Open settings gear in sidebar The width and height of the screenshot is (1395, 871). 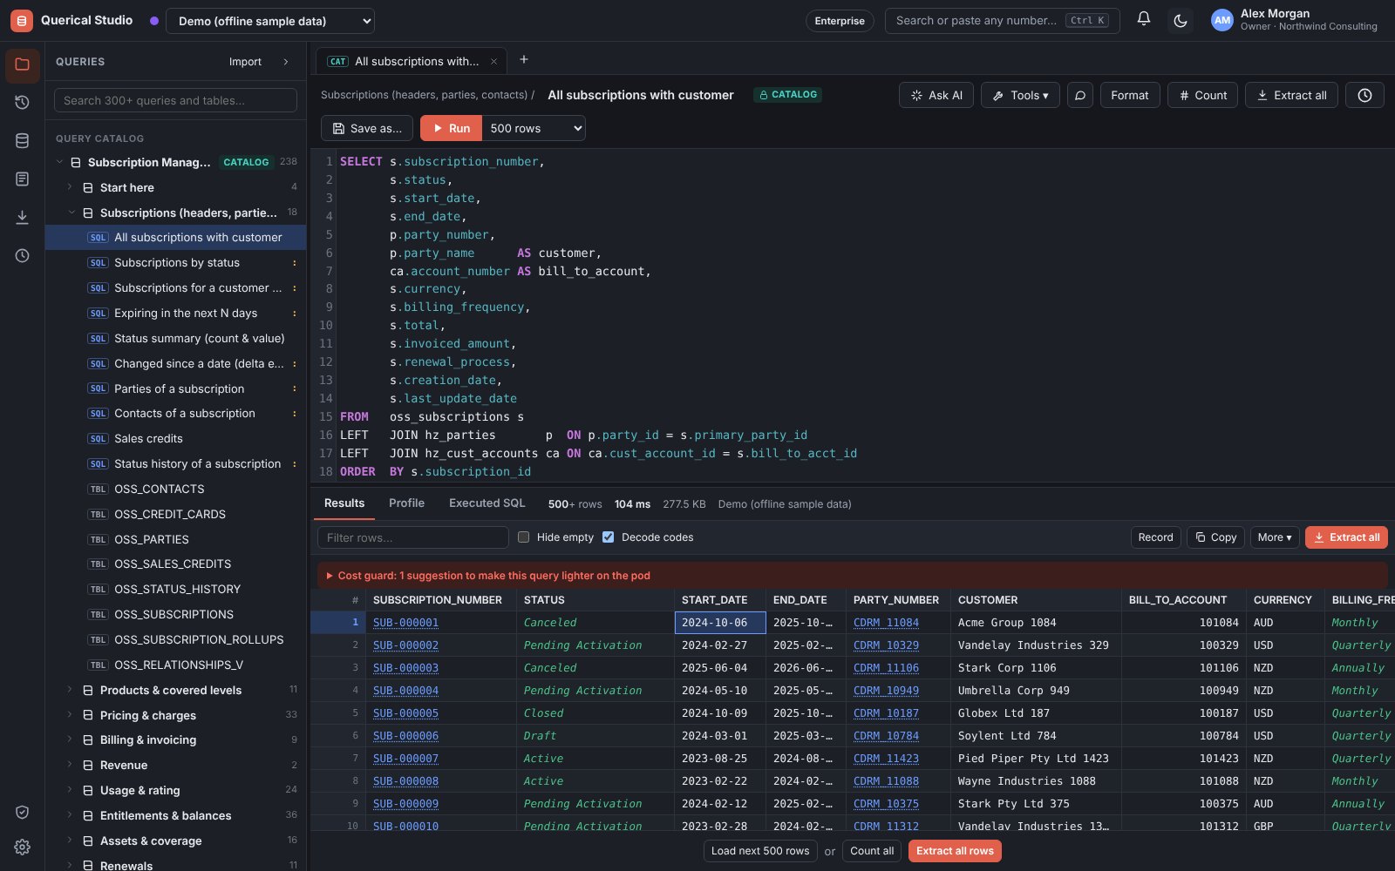point(23,847)
